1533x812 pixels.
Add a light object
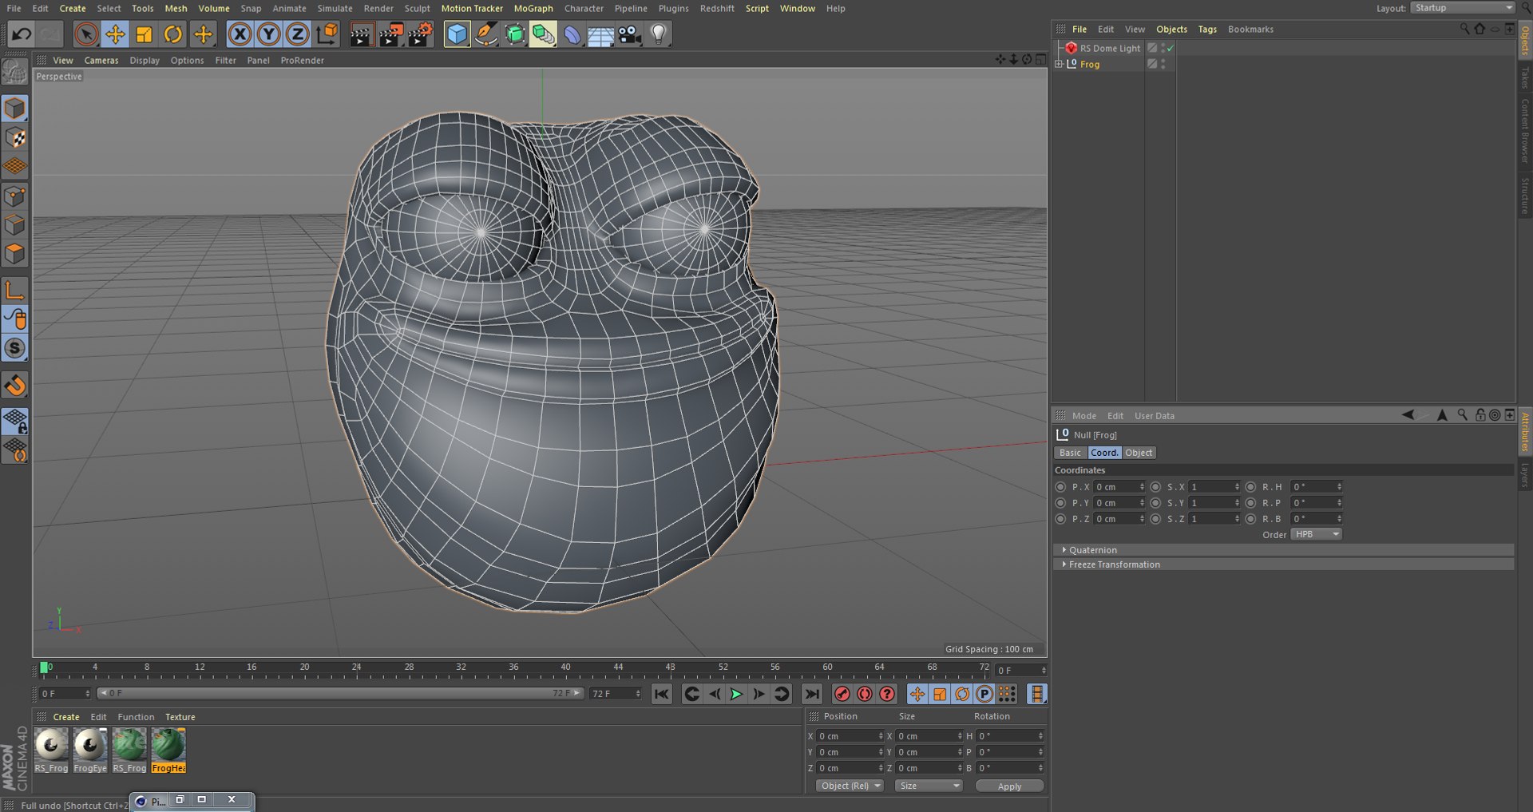click(x=658, y=34)
